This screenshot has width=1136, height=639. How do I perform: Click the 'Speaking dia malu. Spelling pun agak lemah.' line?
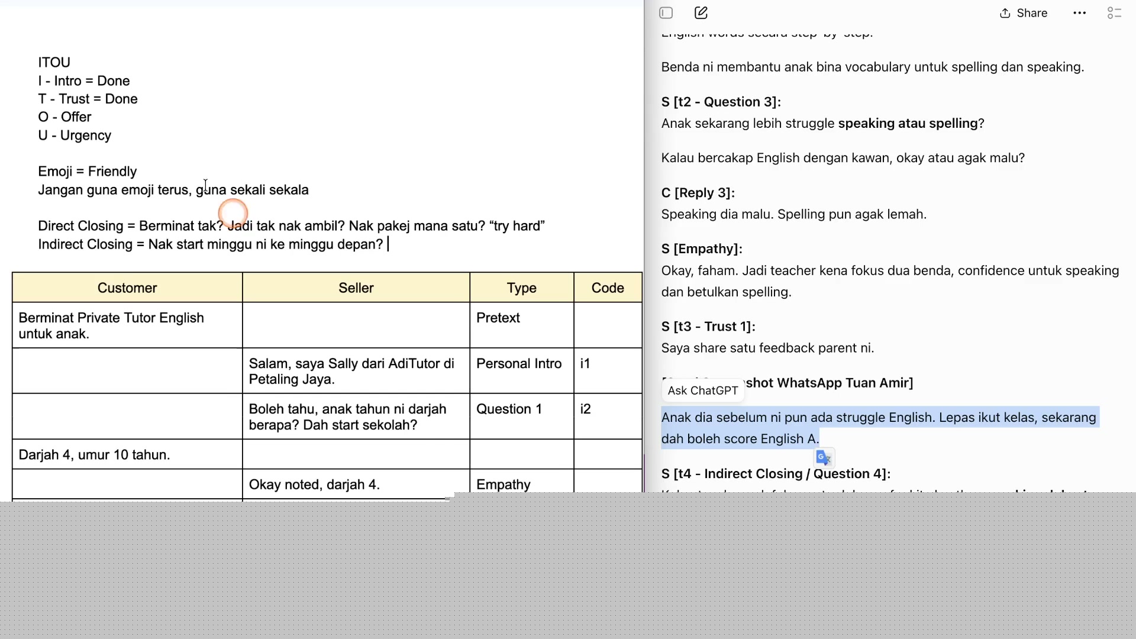point(794,214)
